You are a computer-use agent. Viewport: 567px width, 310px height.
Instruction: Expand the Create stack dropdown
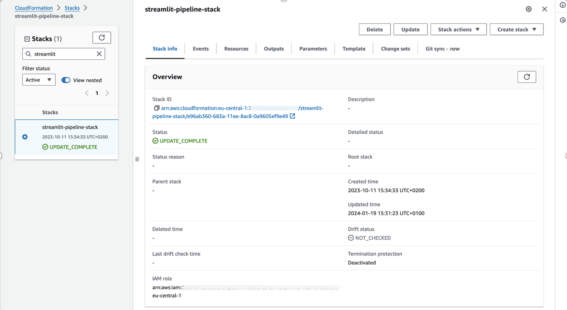516,29
